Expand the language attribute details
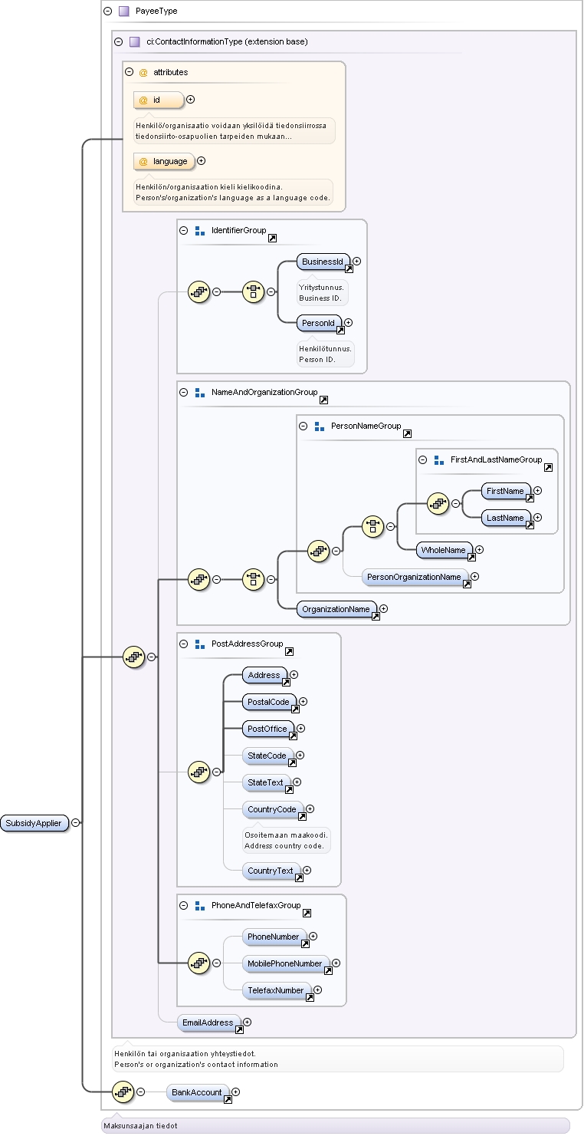The width and height of the screenshot is (584, 1136). pyautogui.click(x=201, y=161)
